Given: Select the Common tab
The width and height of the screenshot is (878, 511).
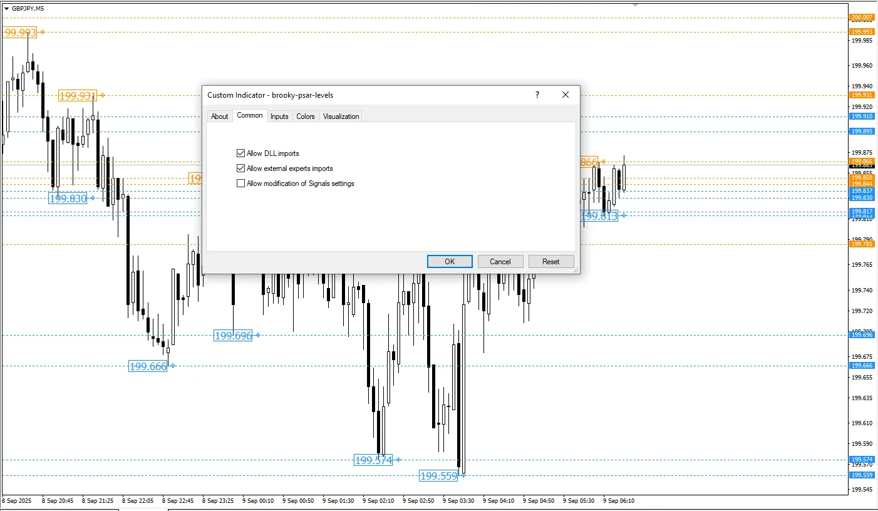Looking at the screenshot, I should pos(250,115).
